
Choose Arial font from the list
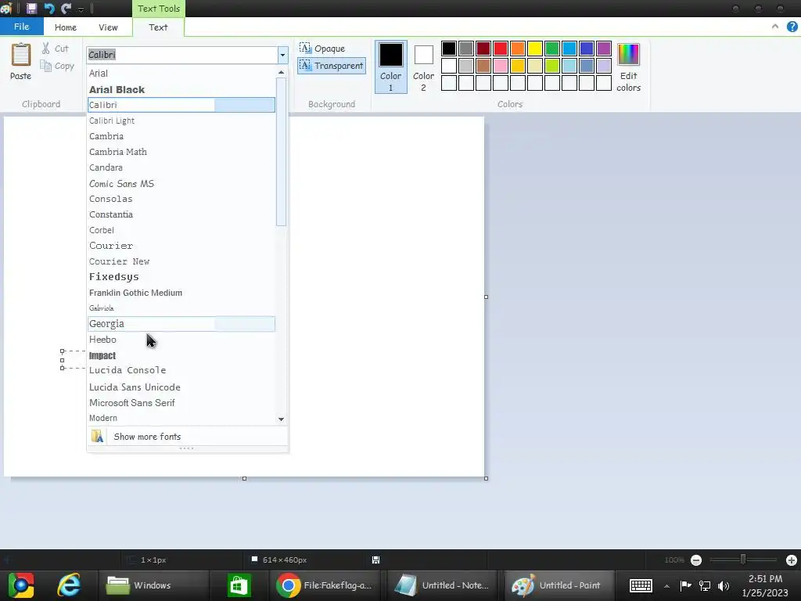click(181, 73)
